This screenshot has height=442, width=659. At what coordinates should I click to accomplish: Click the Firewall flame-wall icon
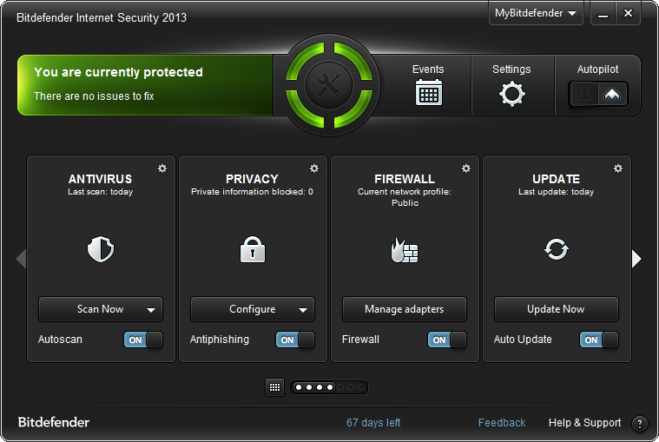(405, 251)
